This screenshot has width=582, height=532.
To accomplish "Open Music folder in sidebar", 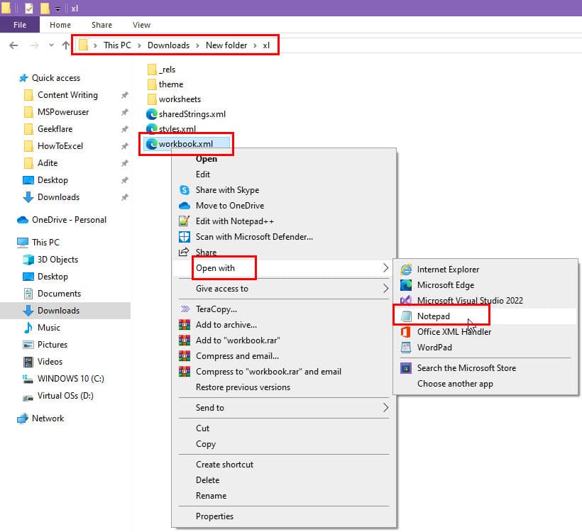I will [x=49, y=328].
